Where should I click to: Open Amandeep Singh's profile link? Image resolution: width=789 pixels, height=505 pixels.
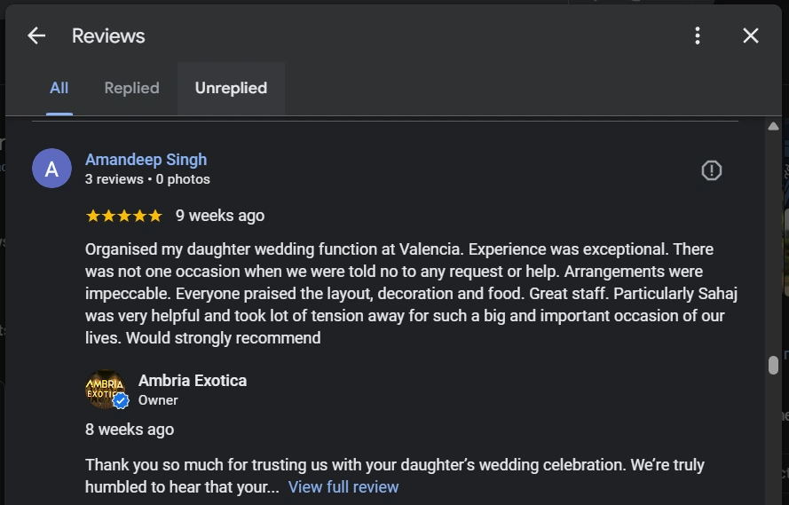(x=146, y=160)
